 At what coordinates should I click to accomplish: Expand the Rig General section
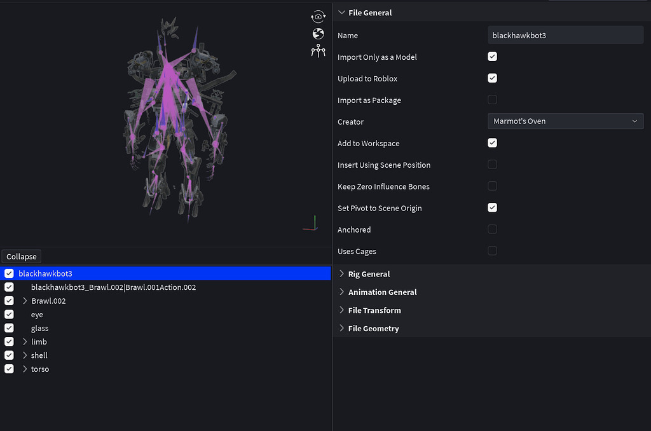point(341,273)
